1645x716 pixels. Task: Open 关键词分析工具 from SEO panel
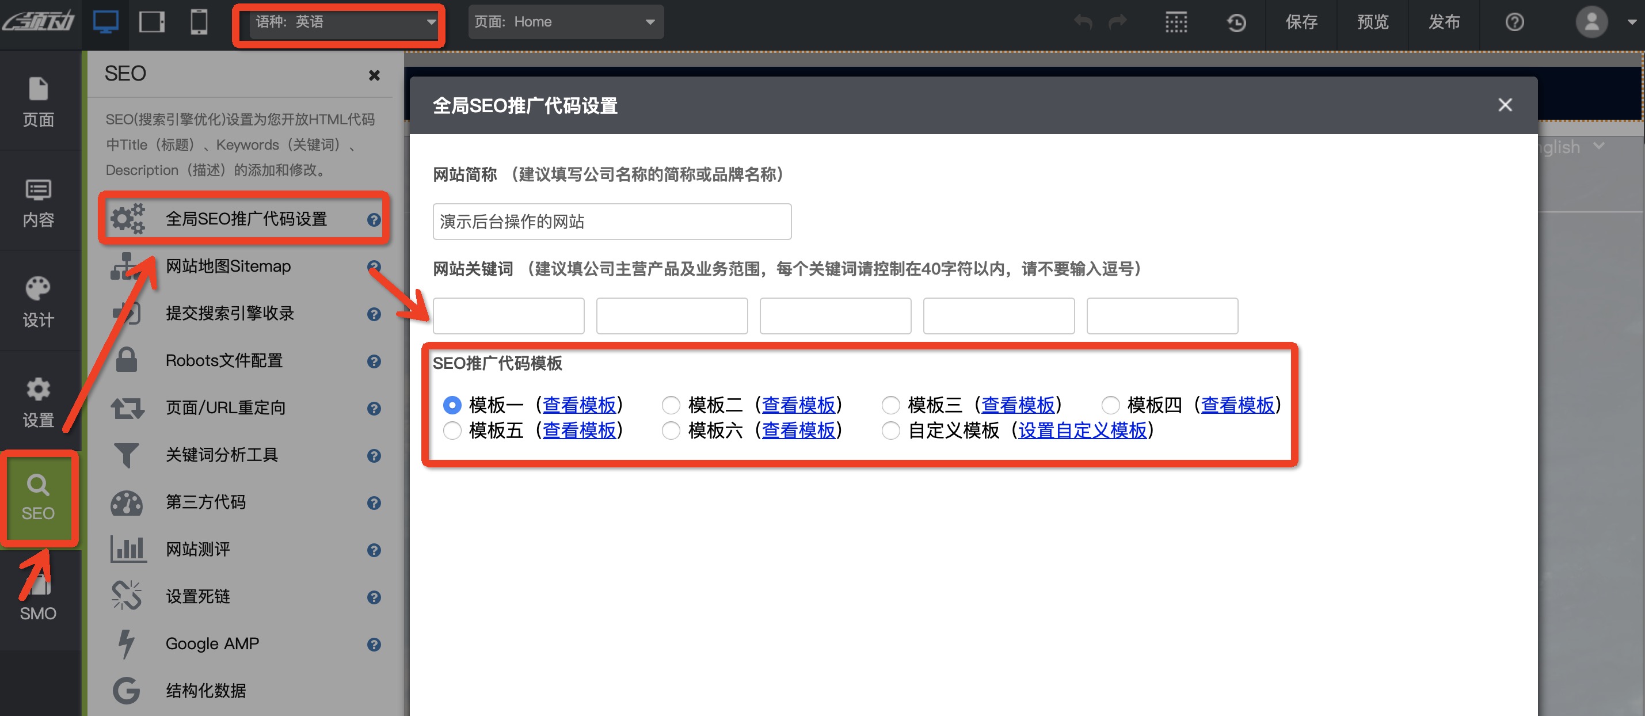tap(222, 455)
